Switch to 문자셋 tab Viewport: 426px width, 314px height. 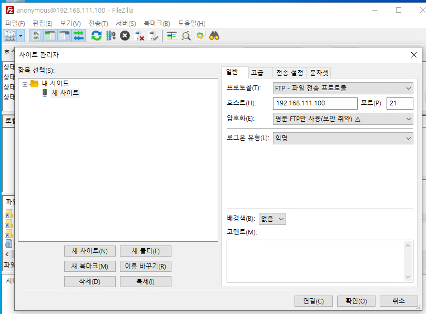(319, 73)
